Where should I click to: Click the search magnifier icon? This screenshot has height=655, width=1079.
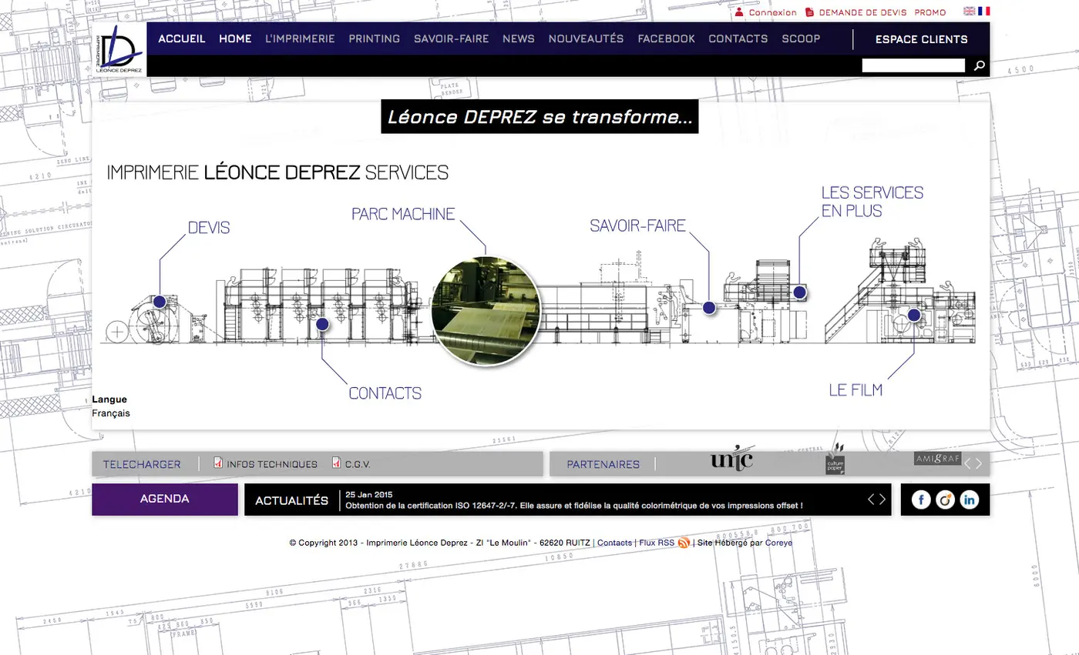point(979,65)
